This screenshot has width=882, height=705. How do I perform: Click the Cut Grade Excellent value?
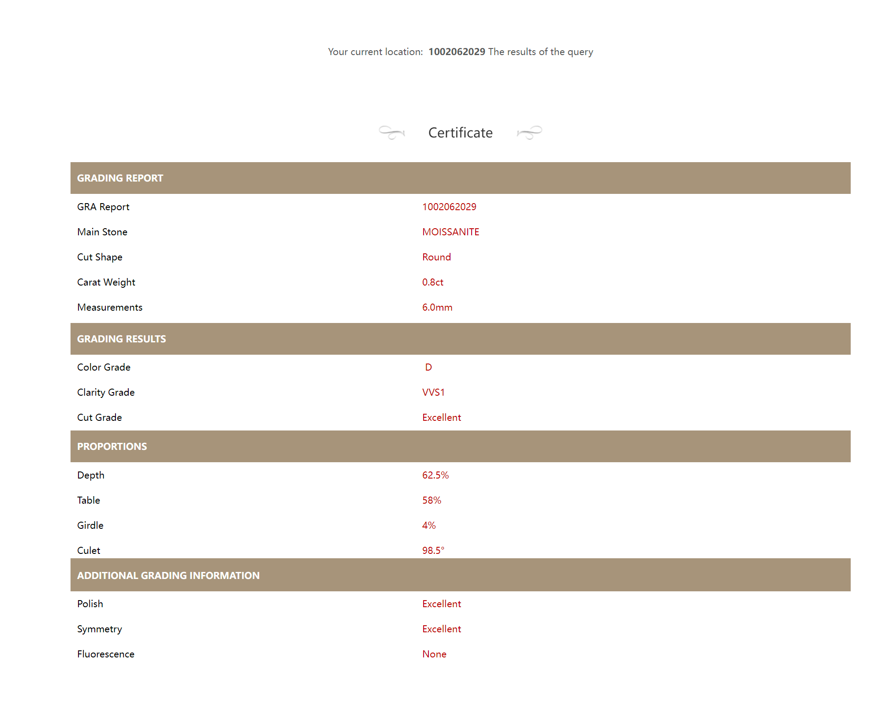(x=441, y=417)
